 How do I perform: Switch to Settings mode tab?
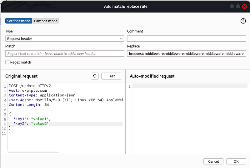pyautogui.click(x=19, y=21)
